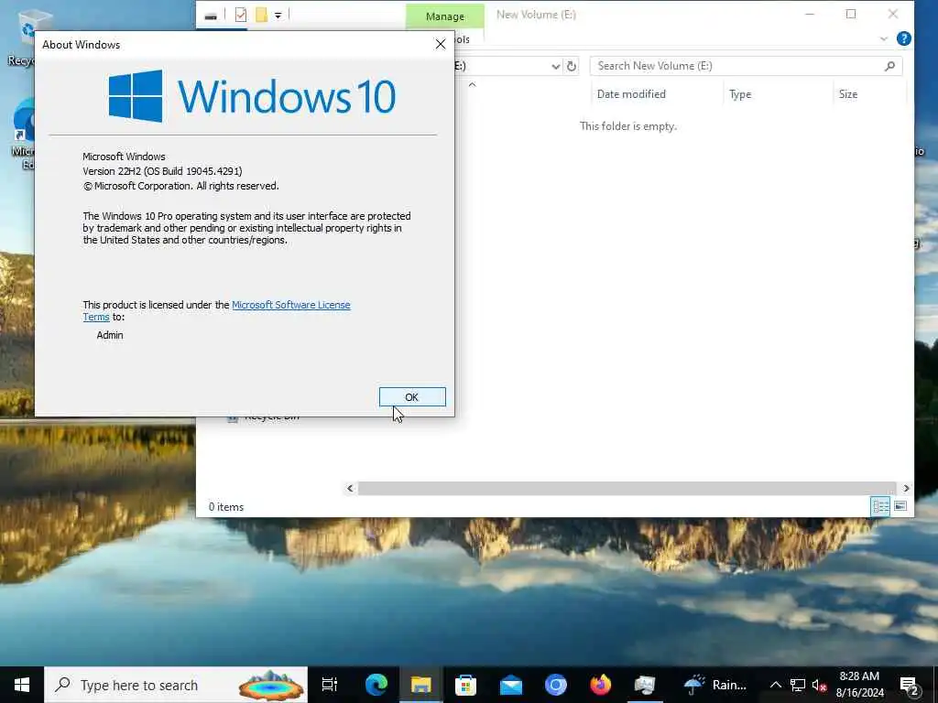The image size is (938, 703).
Task: Open Task View from taskbar
Action: click(x=330, y=685)
